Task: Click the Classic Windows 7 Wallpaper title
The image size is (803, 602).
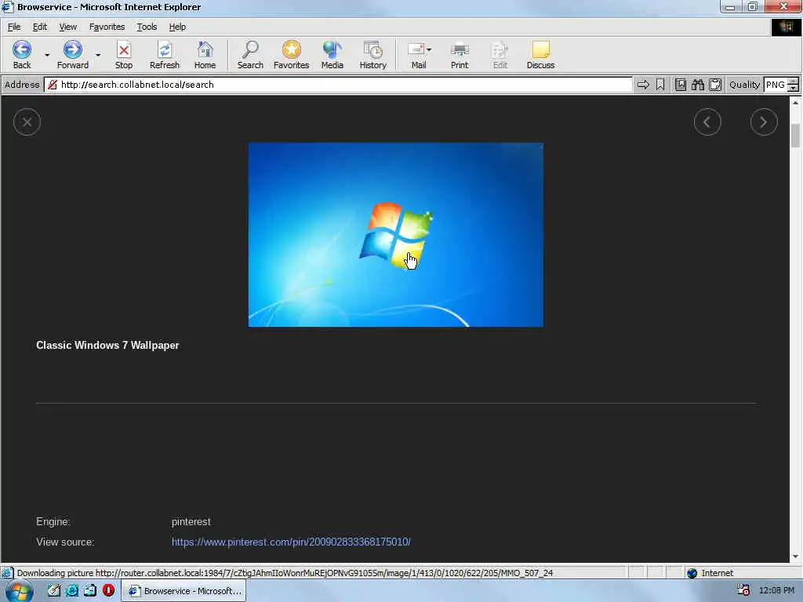Action: click(107, 346)
